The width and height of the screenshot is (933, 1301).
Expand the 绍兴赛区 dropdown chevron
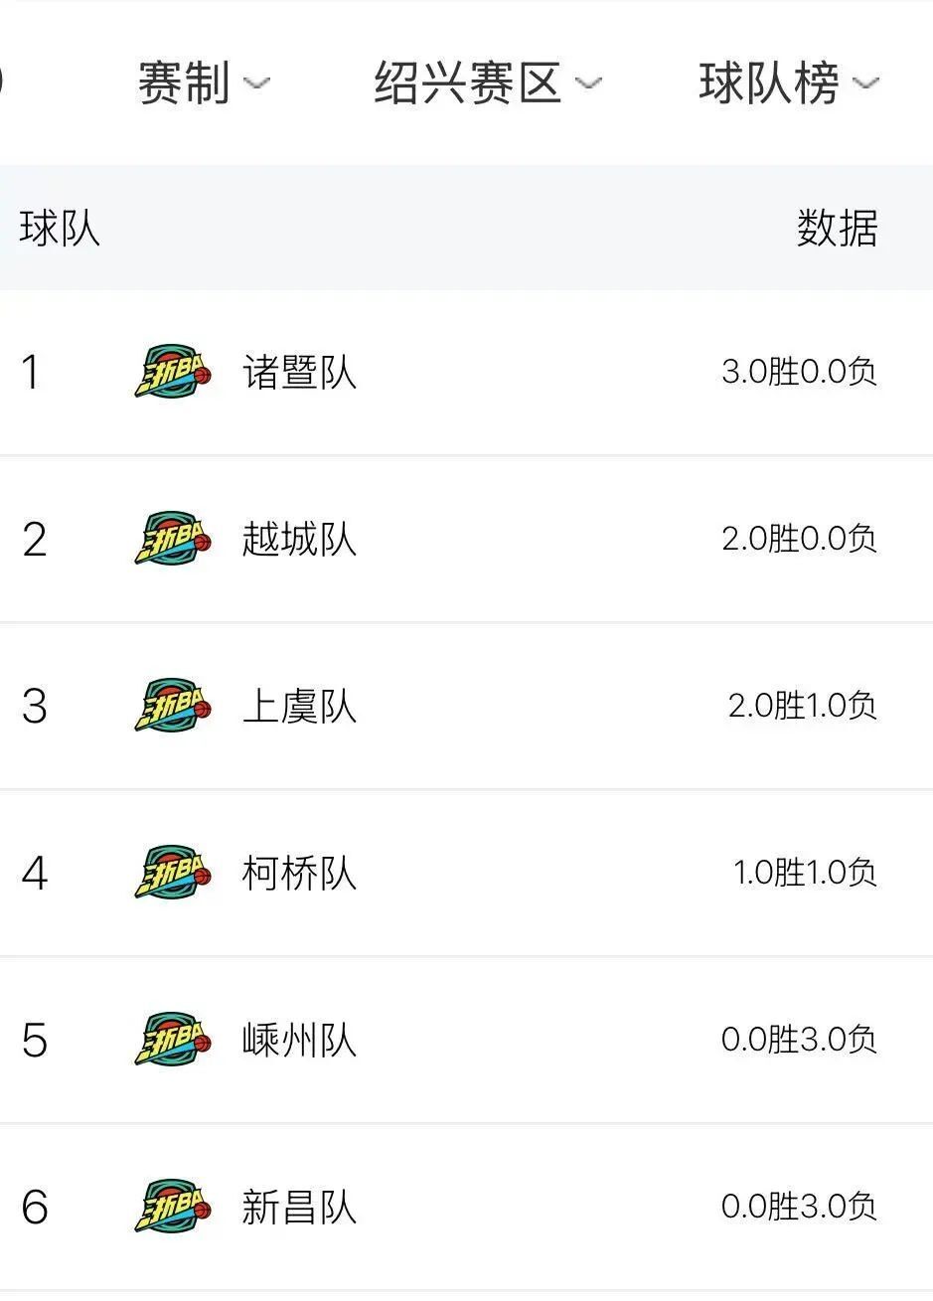(588, 83)
